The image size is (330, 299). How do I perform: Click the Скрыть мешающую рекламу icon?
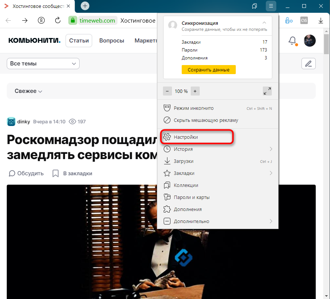coord(167,120)
